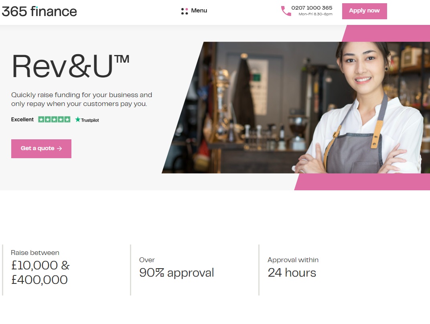The width and height of the screenshot is (430, 324).
Task: Click the 365 finance logo
Action: (x=39, y=12)
